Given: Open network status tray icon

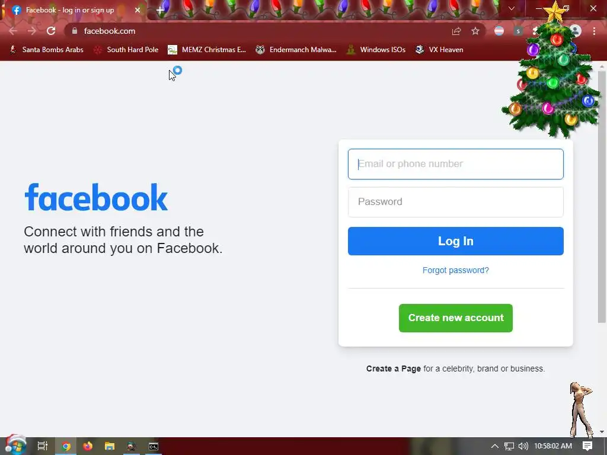Looking at the screenshot, I should (509, 446).
